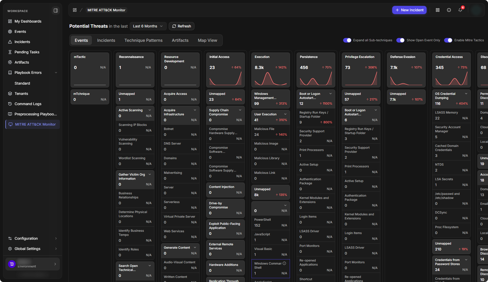Click the breadcrumb dashboard grid icon
Screen dimensions: 488x282
(75, 10)
